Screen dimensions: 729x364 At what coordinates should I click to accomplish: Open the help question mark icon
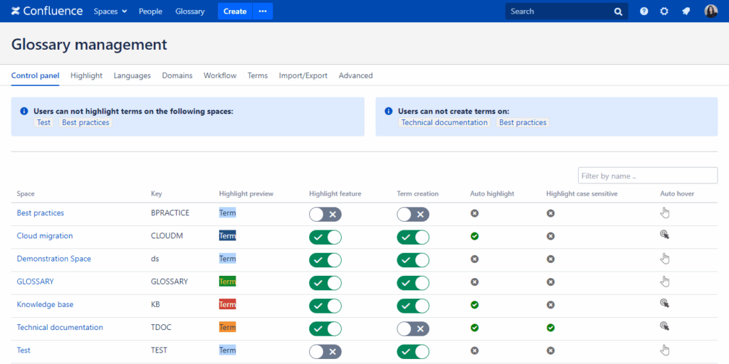644,11
